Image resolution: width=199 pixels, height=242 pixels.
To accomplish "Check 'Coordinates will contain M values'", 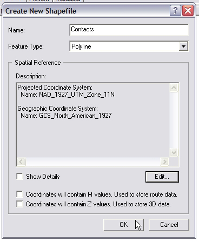I will click(x=19, y=194).
